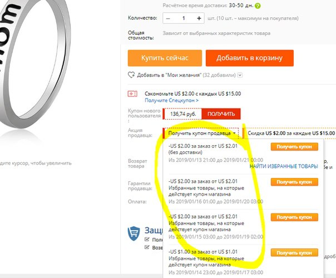Open the Скидка US $2.00 за каждые US $15.00 tab

coord(289,133)
